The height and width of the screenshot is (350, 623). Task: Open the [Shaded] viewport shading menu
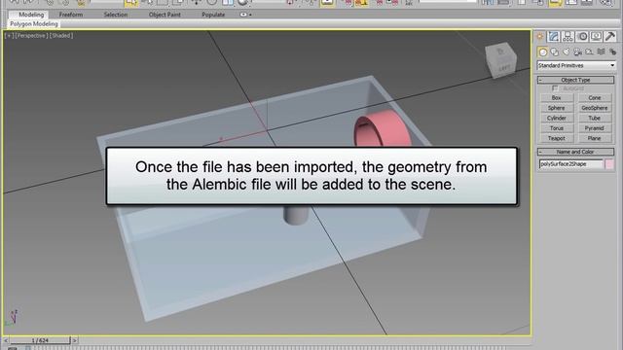(61, 36)
